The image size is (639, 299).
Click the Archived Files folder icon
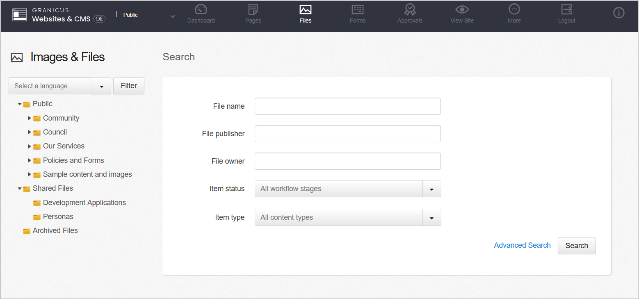(27, 231)
